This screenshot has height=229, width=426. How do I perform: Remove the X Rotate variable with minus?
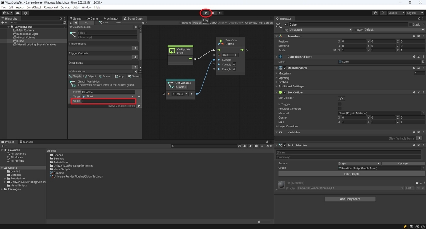(x=138, y=97)
